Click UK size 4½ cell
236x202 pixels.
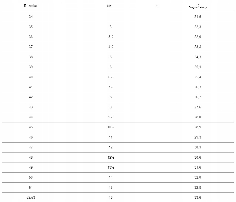coord(111,47)
